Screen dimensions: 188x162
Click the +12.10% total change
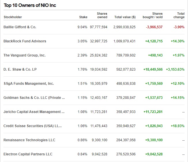pos(178,84)
